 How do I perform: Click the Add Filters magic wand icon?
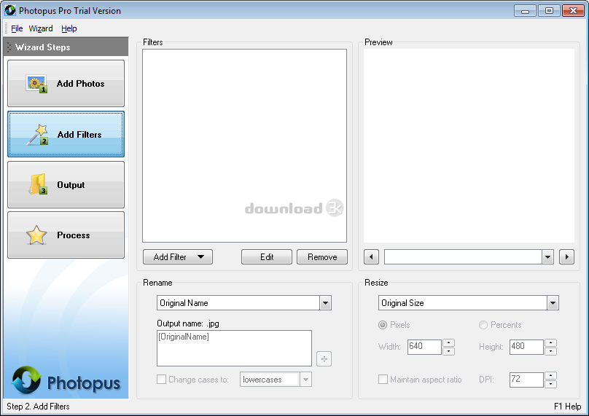37,135
